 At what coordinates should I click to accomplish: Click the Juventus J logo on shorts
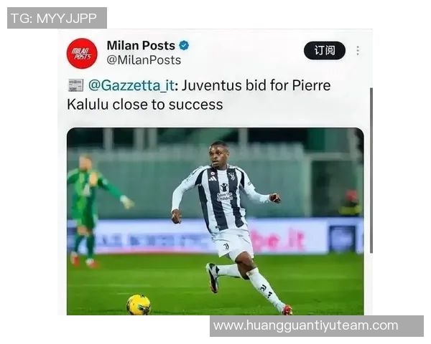pyautogui.click(x=226, y=246)
